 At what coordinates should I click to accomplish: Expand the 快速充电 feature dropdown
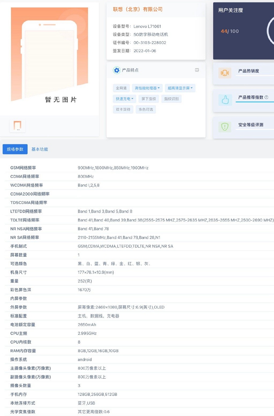point(125,99)
